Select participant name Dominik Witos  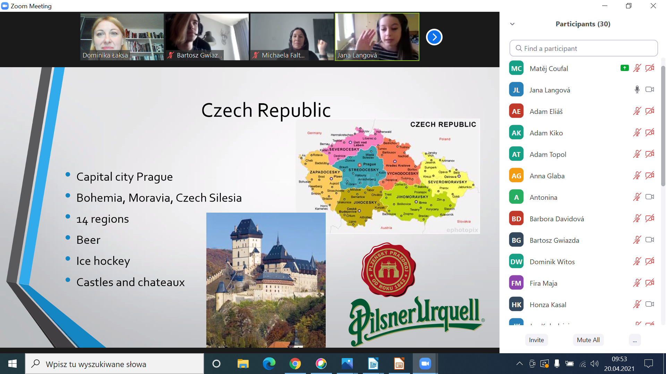(x=552, y=262)
